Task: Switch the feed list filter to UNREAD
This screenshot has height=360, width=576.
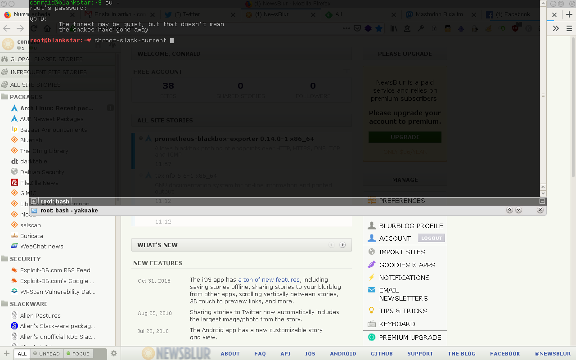Action: click(x=47, y=354)
